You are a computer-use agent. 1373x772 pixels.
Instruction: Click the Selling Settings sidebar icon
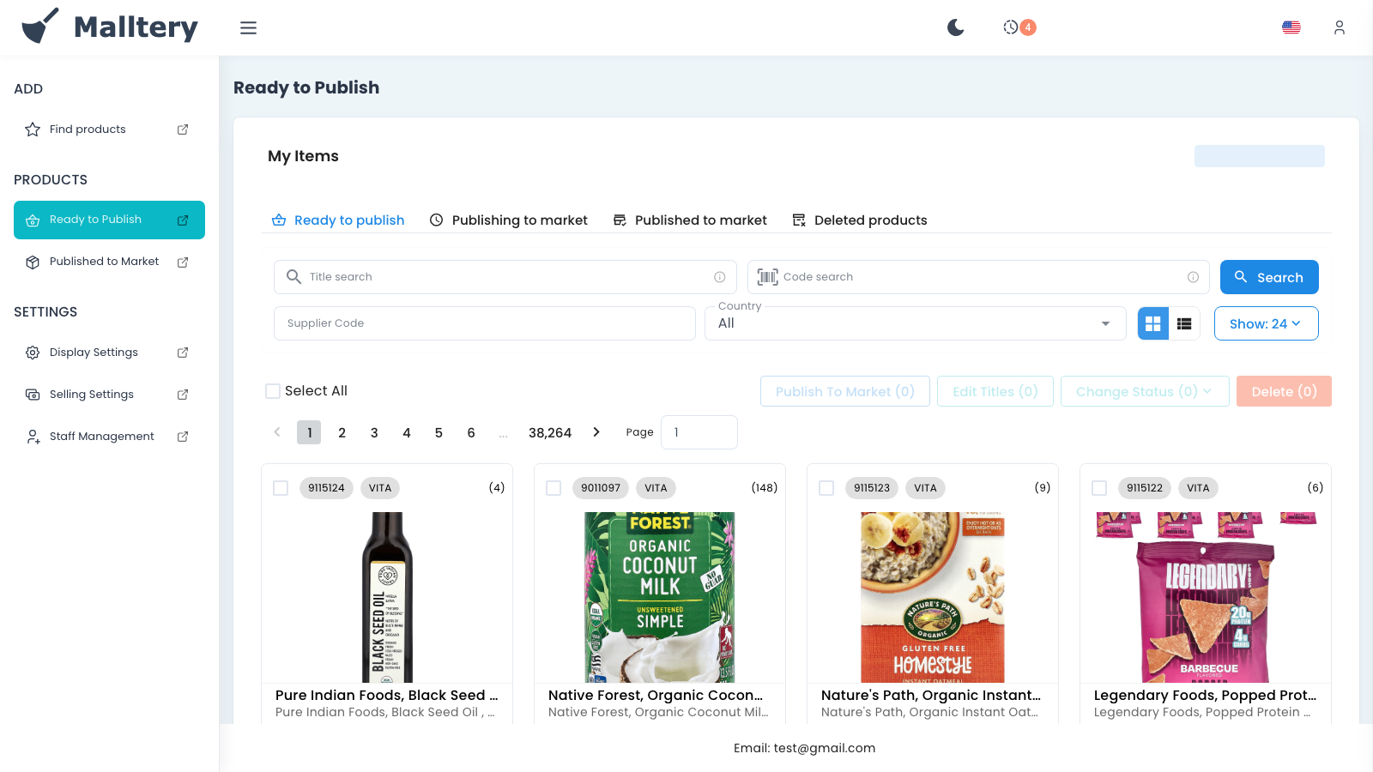33,395
